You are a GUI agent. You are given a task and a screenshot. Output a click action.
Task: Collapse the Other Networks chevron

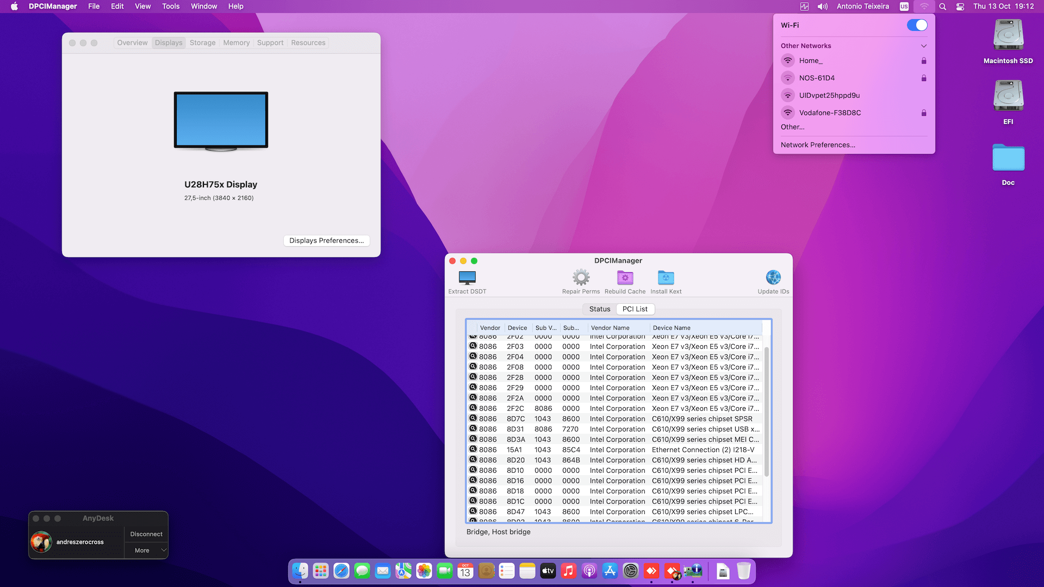(x=923, y=46)
